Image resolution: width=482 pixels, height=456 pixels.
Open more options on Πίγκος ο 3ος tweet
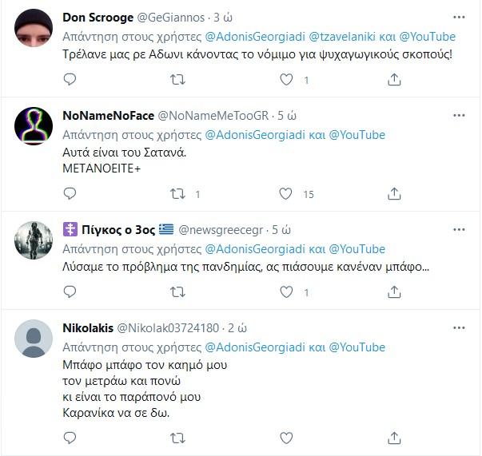[x=459, y=229]
